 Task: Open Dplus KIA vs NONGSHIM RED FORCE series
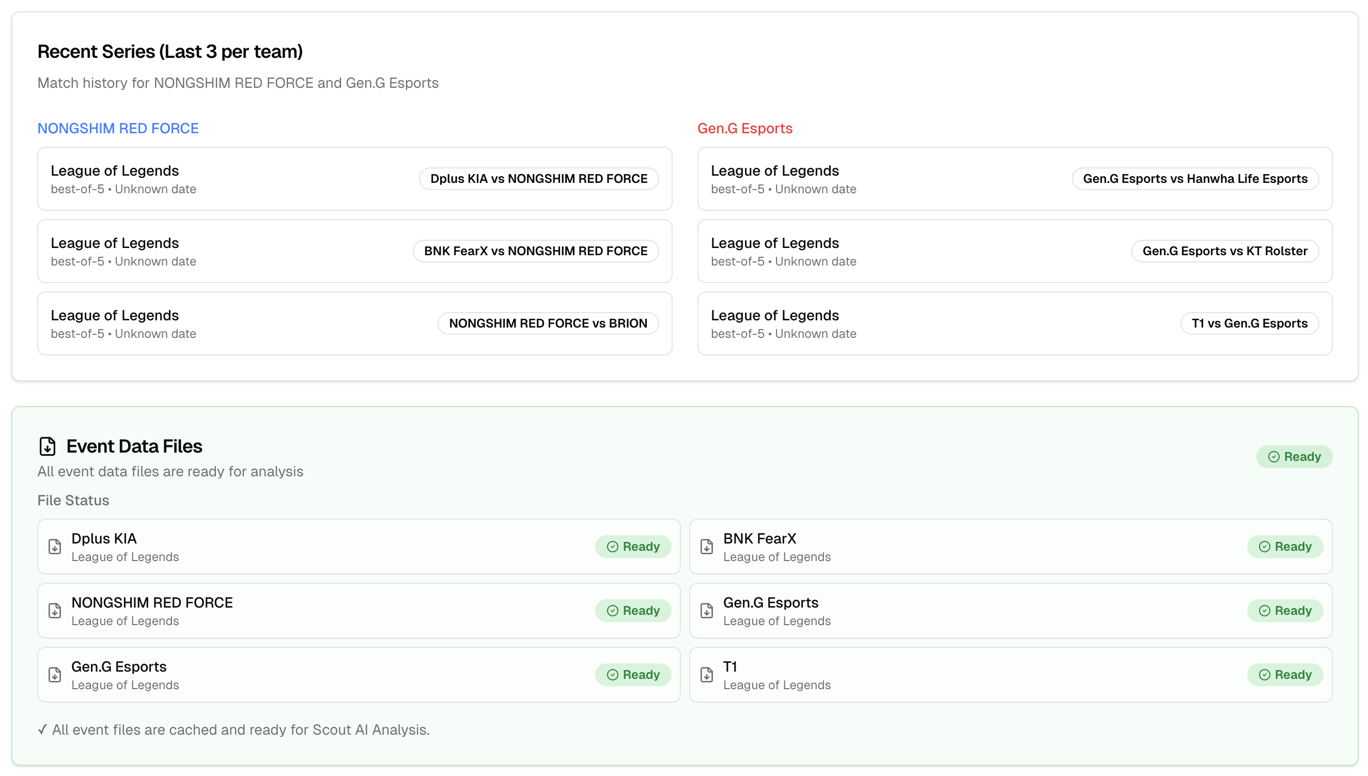point(539,179)
